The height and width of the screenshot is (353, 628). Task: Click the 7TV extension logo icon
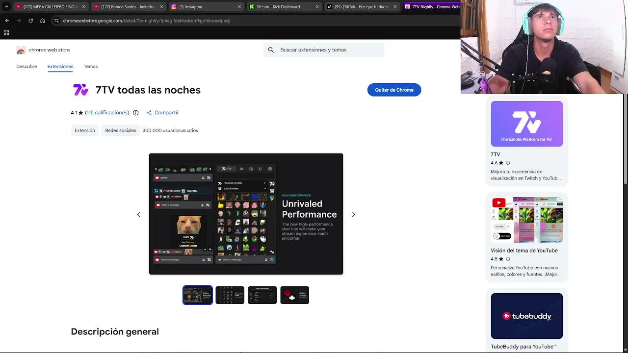[80, 90]
